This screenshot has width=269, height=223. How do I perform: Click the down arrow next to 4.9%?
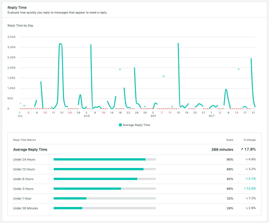coord(247,159)
